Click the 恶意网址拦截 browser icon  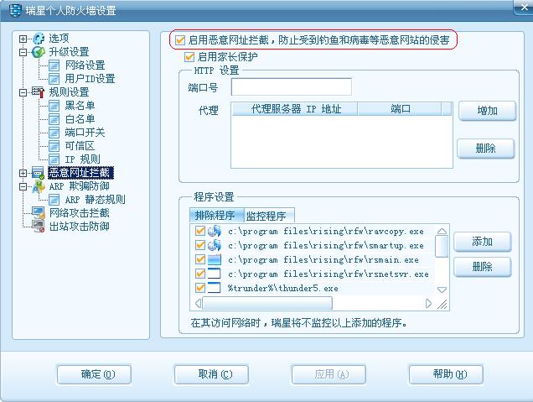pyautogui.click(x=38, y=173)
